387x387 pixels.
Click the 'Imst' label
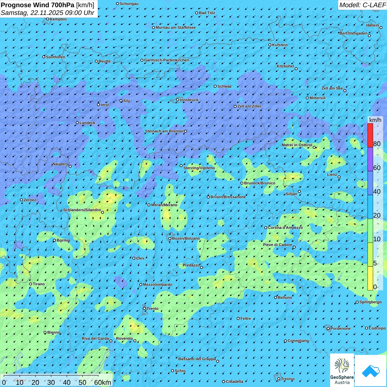105,105
